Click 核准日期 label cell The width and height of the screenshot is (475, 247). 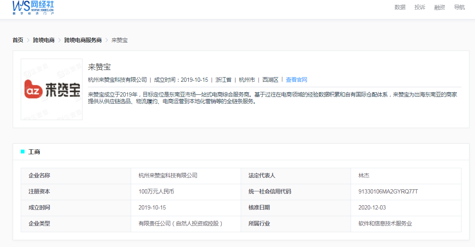click(x=296, y=208)
